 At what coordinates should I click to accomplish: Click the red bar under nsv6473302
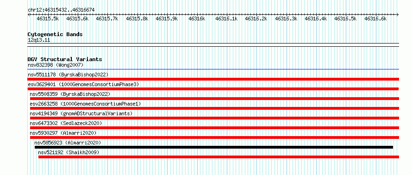[214, 128]
